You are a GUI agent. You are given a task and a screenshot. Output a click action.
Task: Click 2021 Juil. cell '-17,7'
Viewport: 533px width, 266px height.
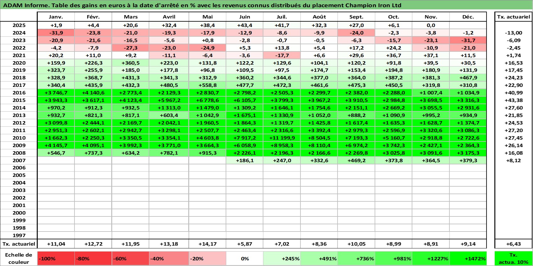282,55
